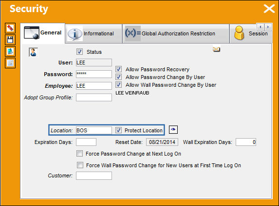Click the eye icon next to Protect Location

click(173, 129)
